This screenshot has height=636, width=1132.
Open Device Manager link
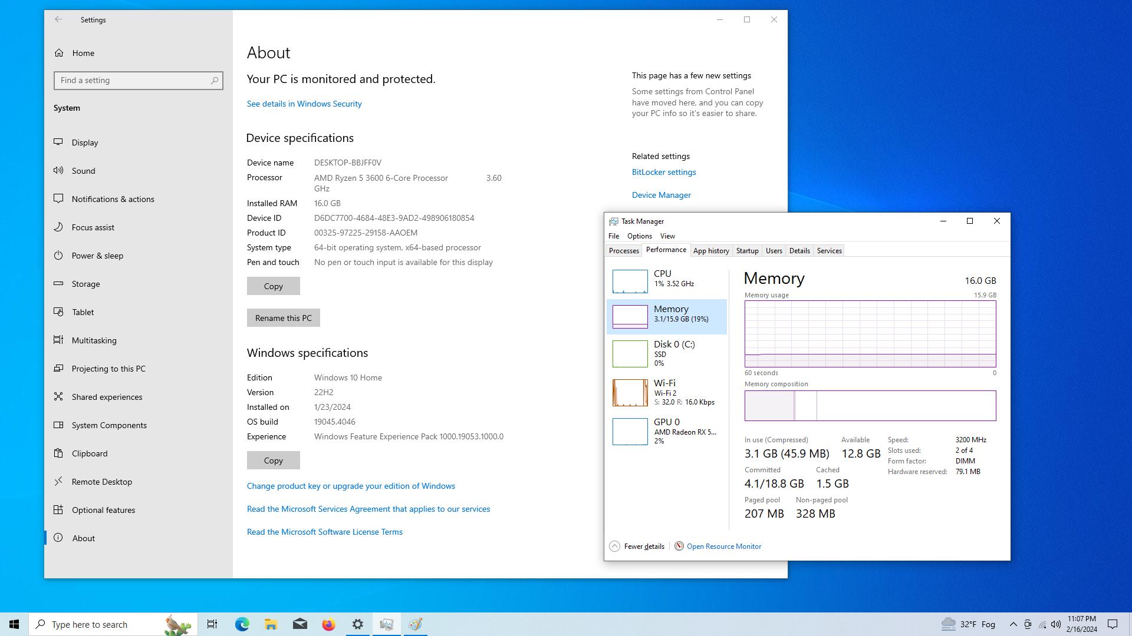point(661,195)
